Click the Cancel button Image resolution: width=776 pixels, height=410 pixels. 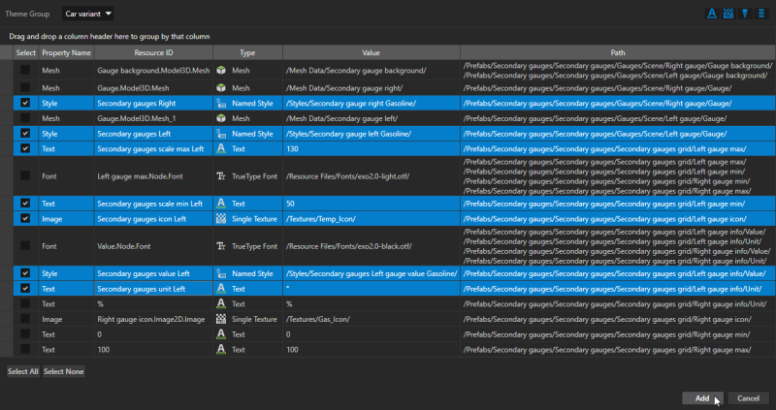(x=747, y=398)
